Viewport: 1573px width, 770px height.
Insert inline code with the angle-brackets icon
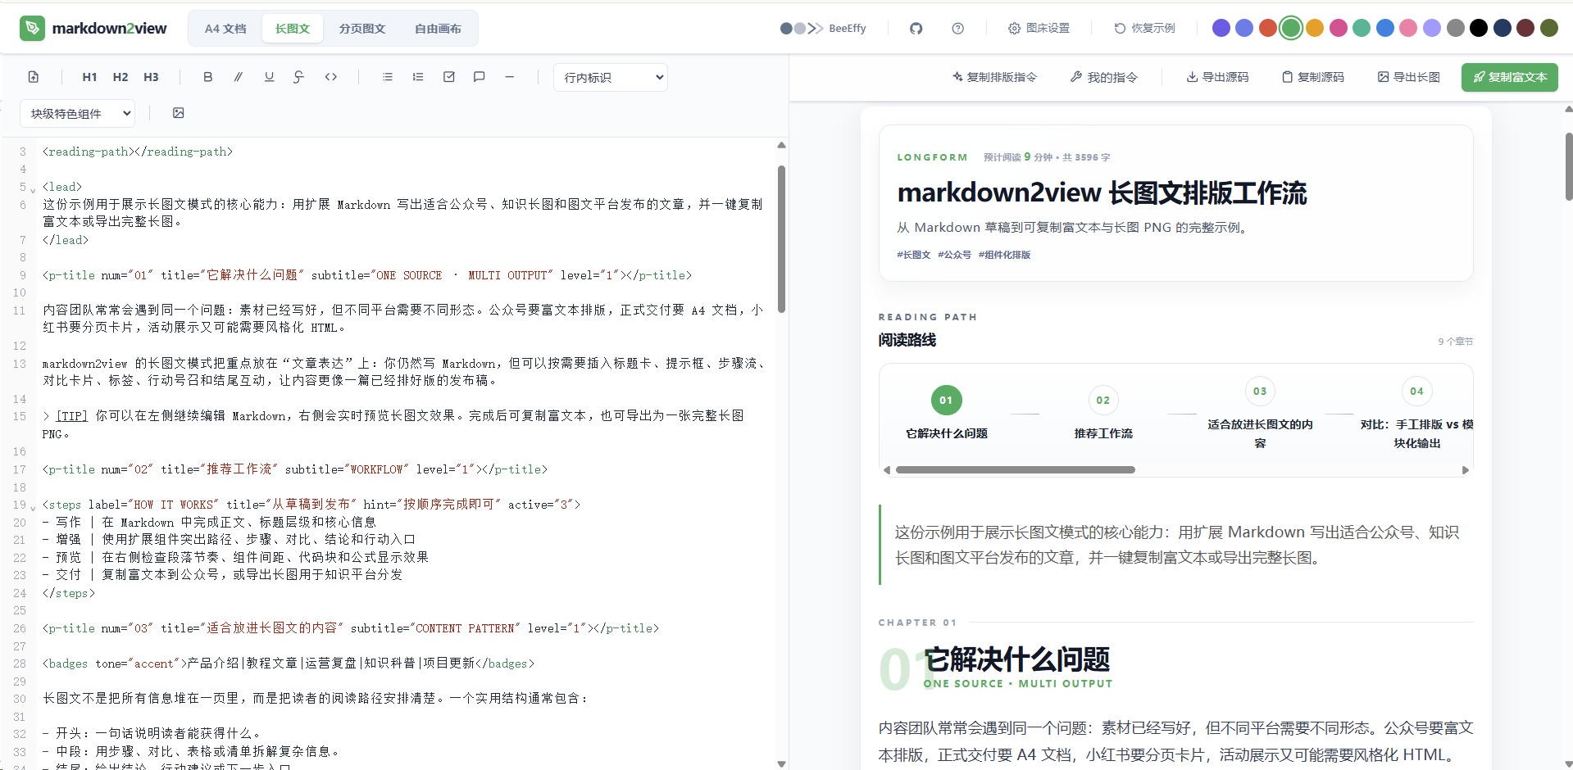pyautogui.click(x=331, y=77)
